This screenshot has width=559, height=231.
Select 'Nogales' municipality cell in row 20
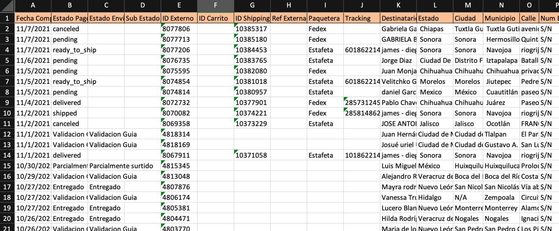[501, 218]
